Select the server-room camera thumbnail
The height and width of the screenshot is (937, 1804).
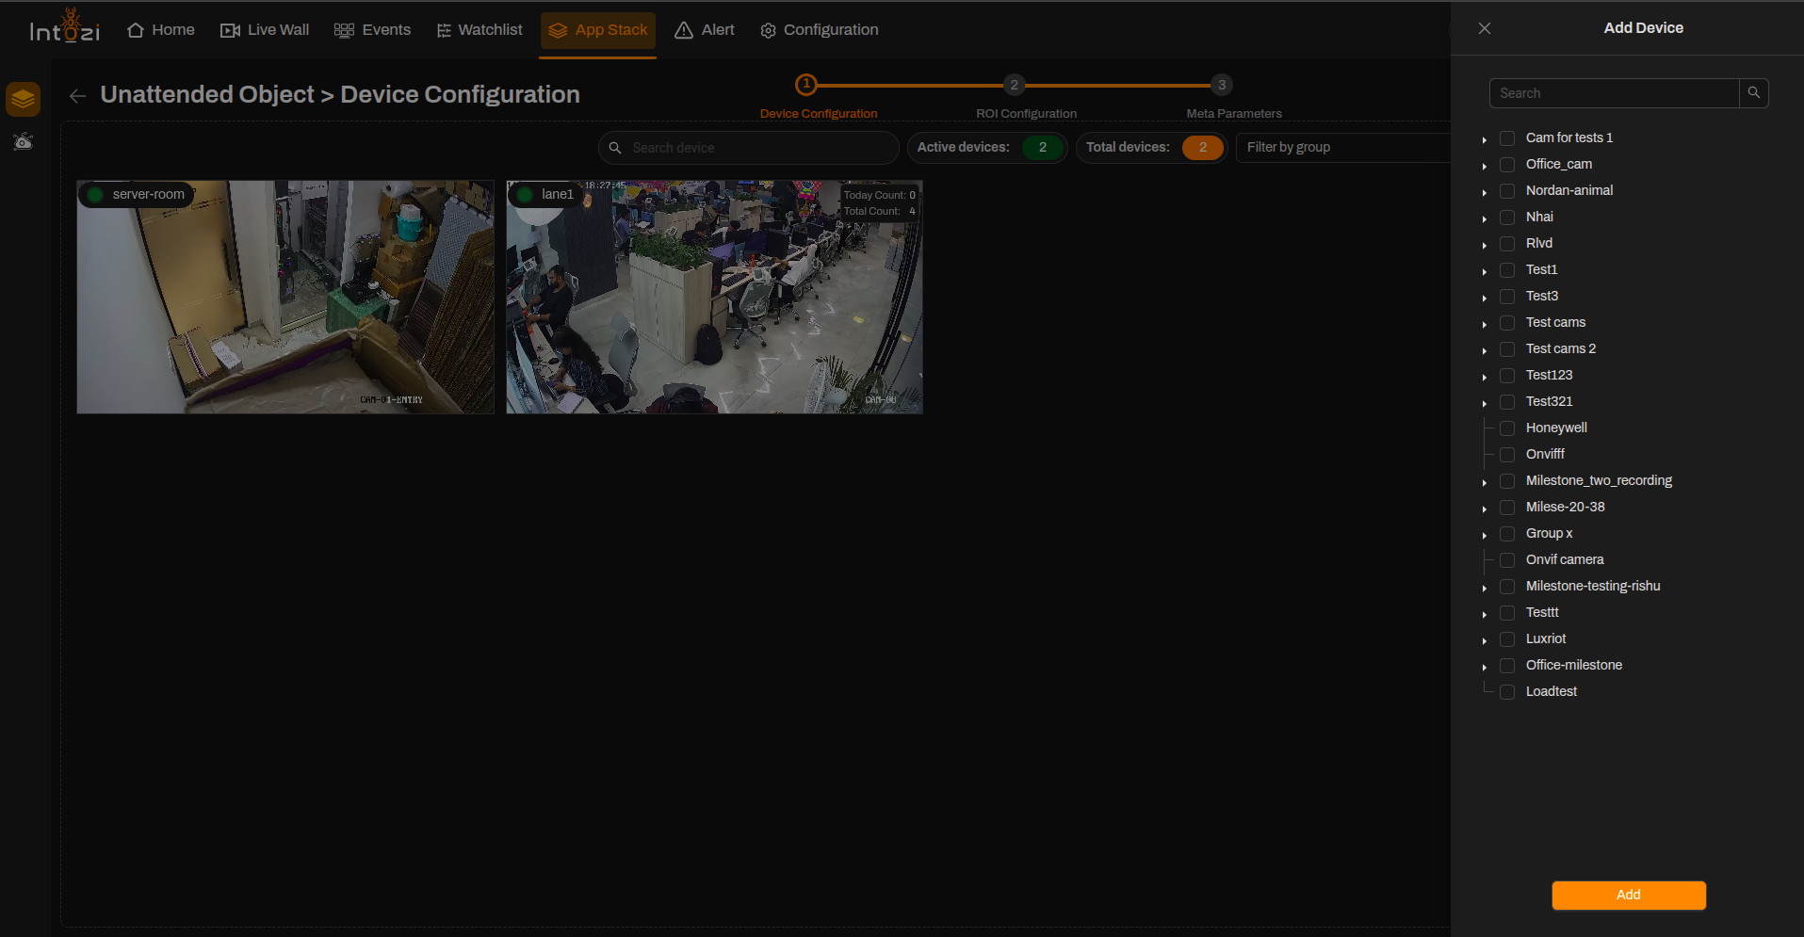click(x=285, y=297)
